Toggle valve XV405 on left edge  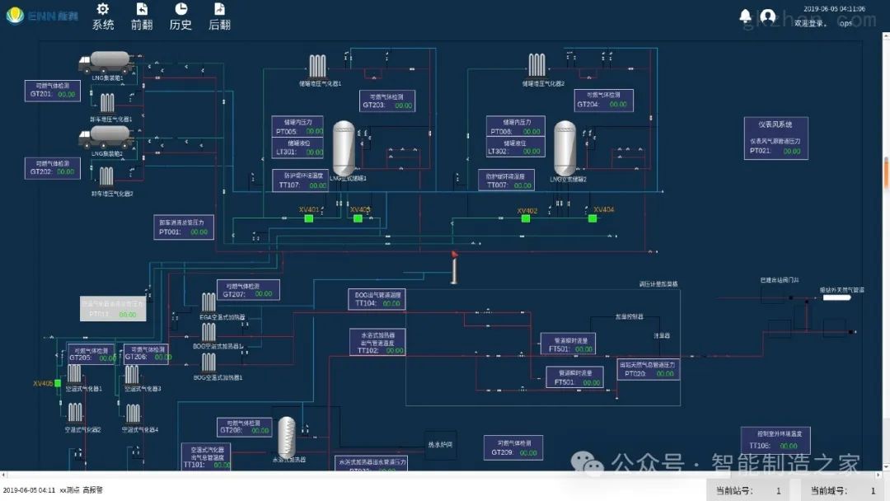(58, 383)
